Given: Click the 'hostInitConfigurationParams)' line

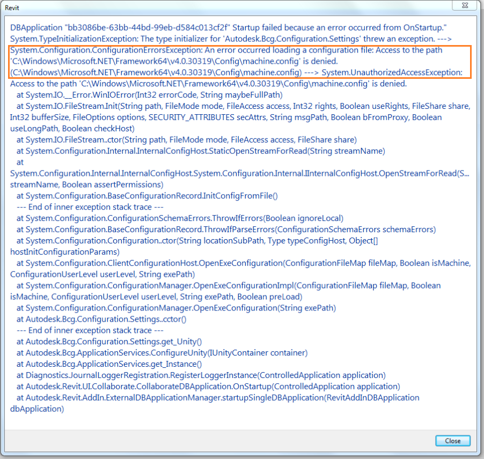Looking at the screenshot, I should pyautogui.click(x=65, y=252).
